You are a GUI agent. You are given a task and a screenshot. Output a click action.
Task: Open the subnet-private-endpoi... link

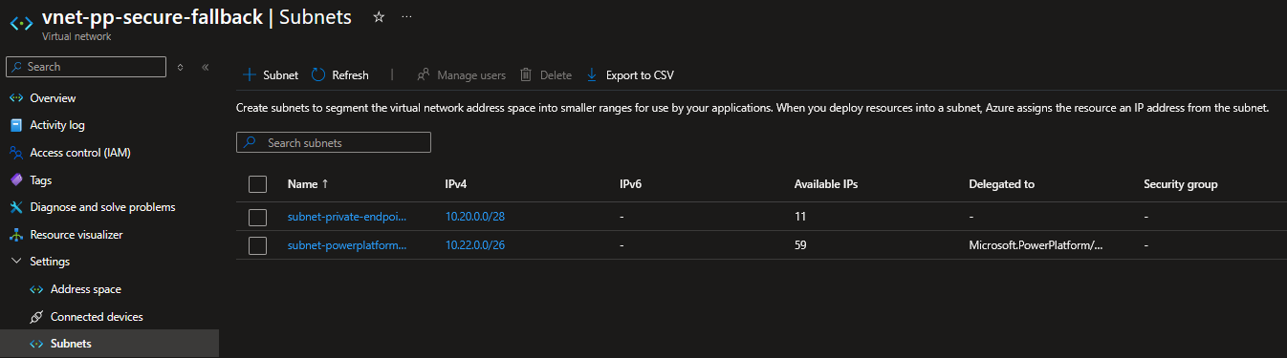pos(347,217)
